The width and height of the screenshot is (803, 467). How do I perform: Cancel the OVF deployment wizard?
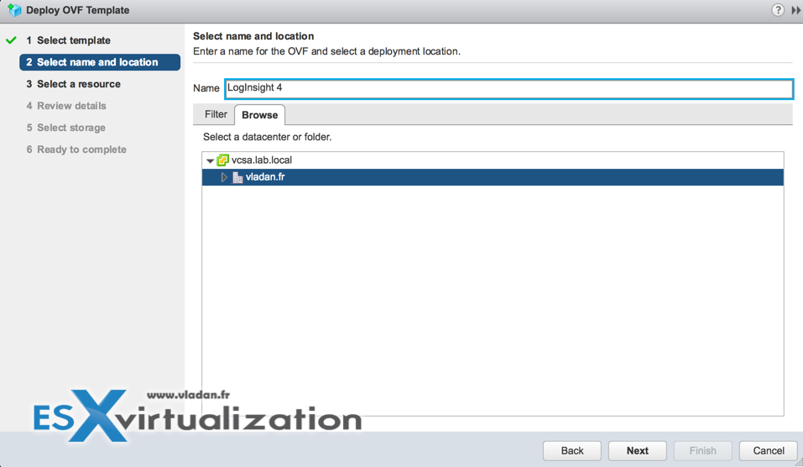pos(768,450)
